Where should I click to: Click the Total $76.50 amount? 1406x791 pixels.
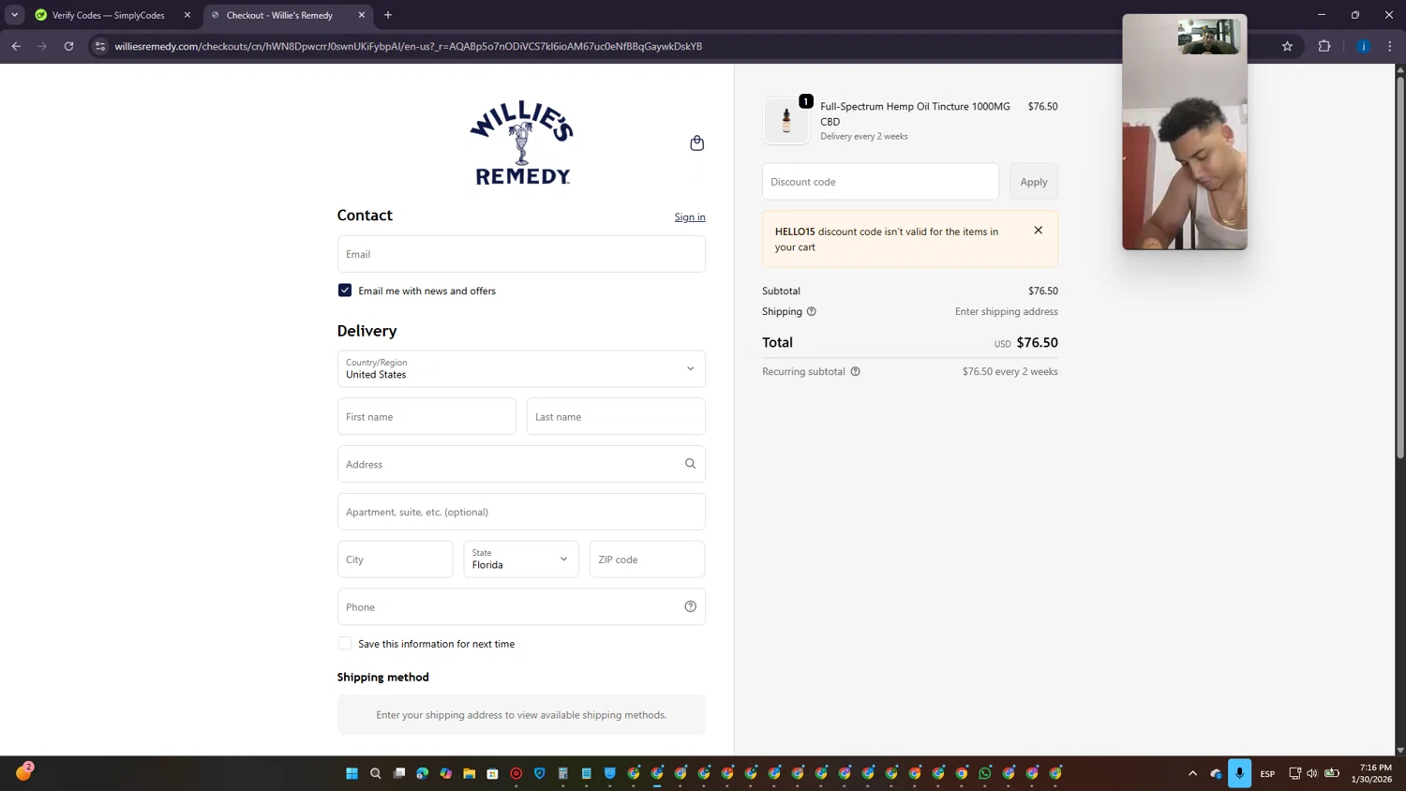1037,343
